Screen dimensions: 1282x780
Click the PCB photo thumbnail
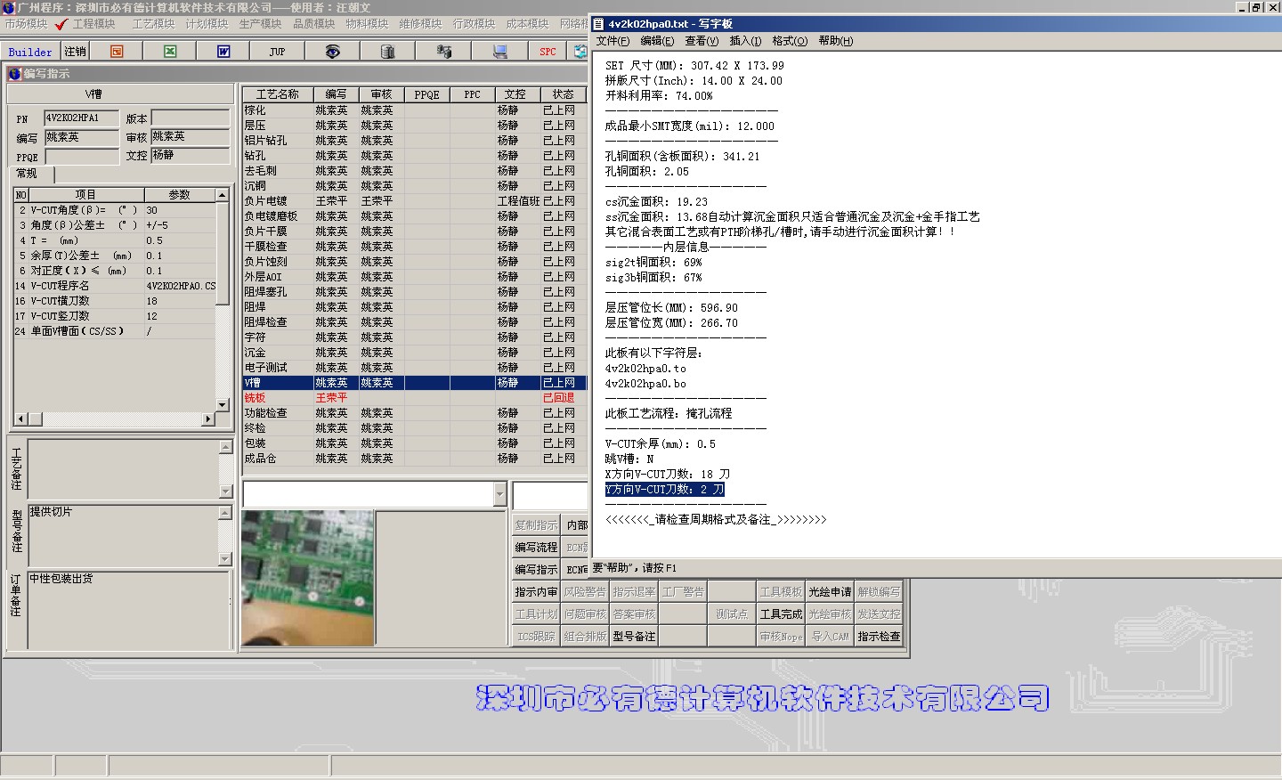coord(307,578)
